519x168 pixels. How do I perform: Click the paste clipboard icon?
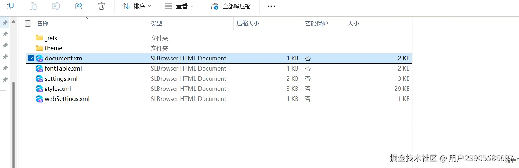(33, 6)
